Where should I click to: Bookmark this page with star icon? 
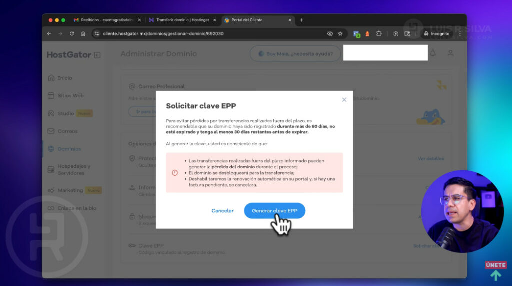340,33
